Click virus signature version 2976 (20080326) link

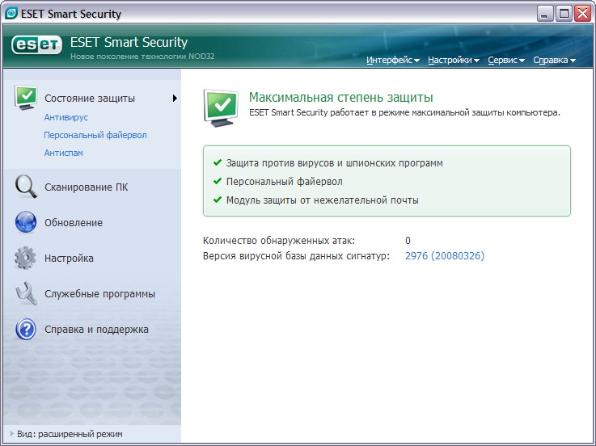(x=444, y=256)
